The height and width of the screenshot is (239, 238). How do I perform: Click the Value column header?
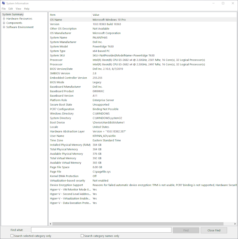[149, 15]
